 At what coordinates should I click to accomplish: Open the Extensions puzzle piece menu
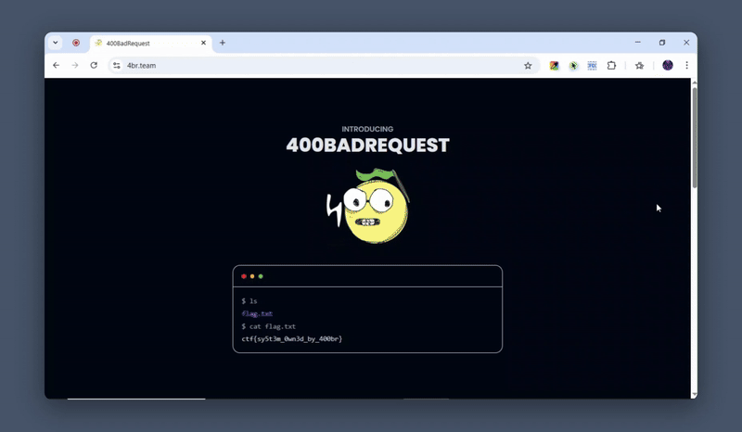tap(611, 66)
